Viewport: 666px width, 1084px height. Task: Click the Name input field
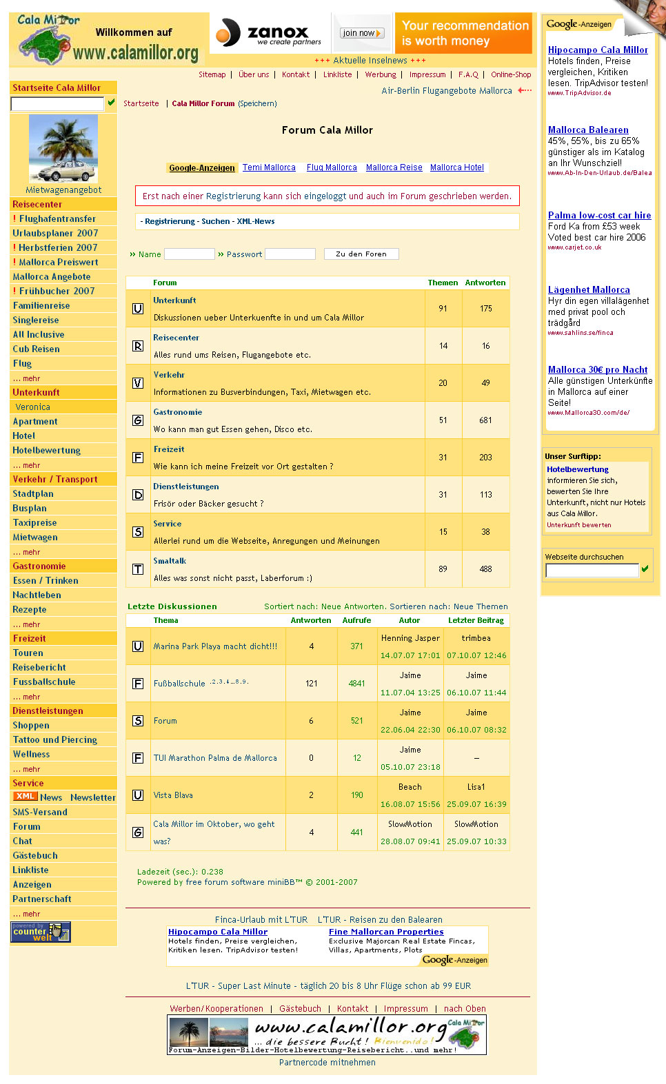coord(190,254)
